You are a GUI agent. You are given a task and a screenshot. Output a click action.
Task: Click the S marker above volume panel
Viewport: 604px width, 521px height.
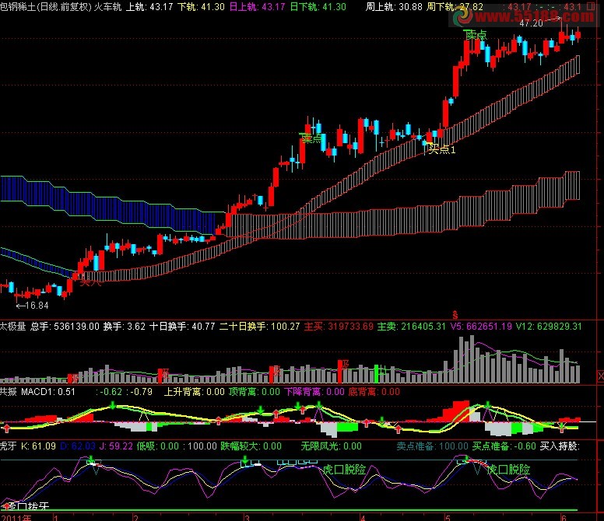tap(455, 315)
